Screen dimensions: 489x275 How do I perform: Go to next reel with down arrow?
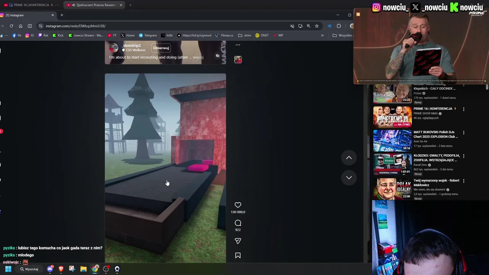click(x=349, y=178)
